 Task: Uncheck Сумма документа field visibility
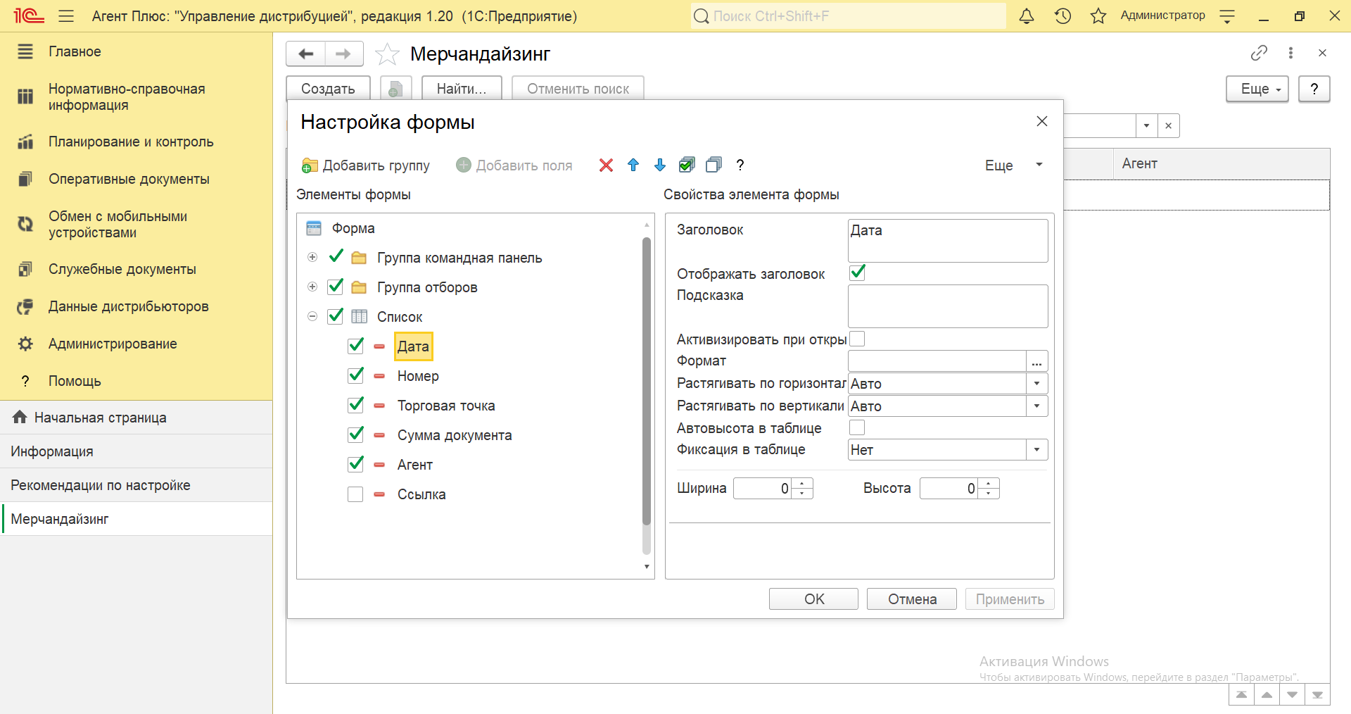[356, 434]
